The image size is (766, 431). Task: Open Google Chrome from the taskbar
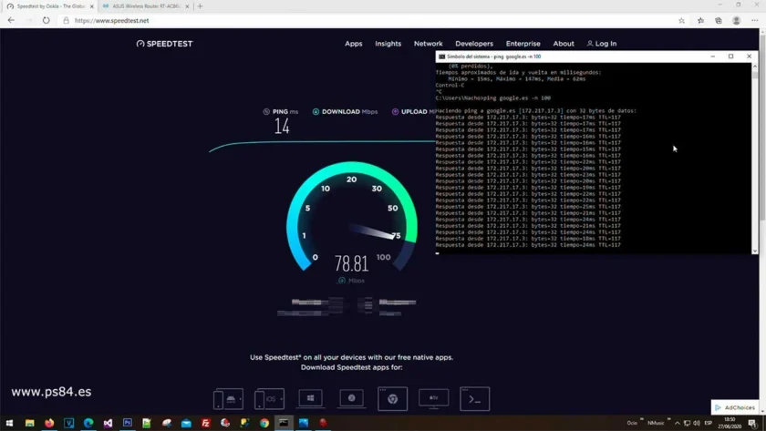(x=264, y=423)
